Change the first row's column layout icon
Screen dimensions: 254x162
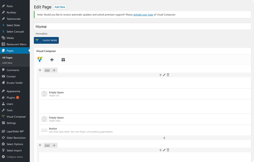point(47,70)
